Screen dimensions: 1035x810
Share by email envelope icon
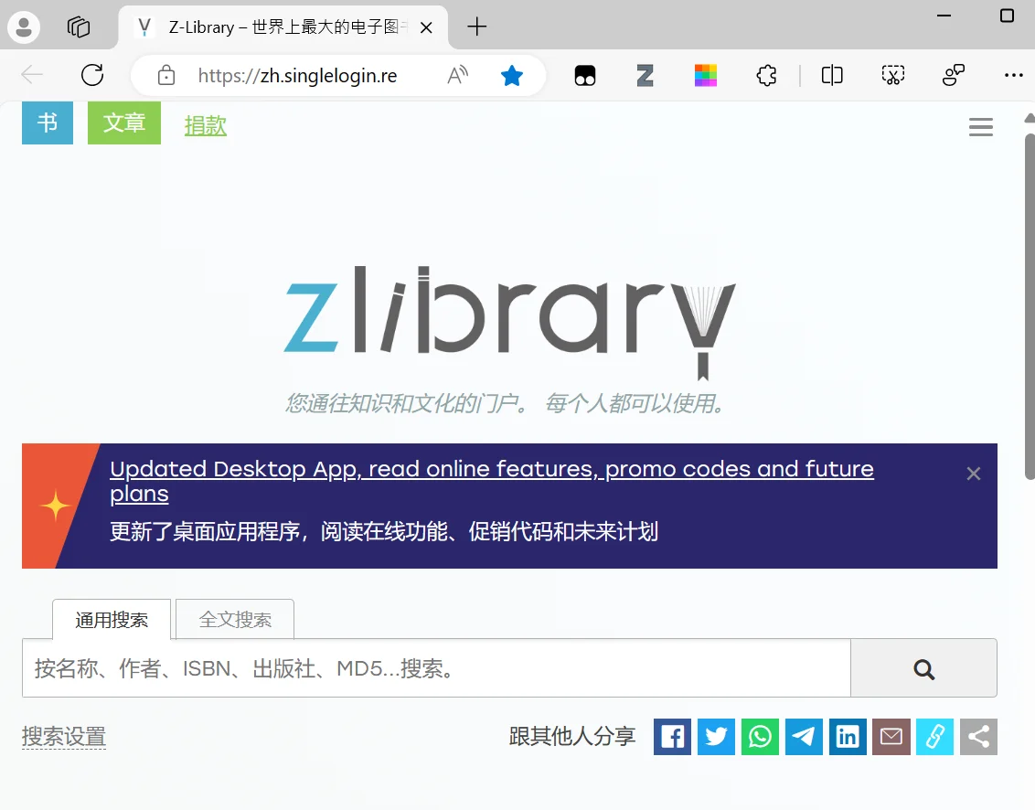click(891, 737)
